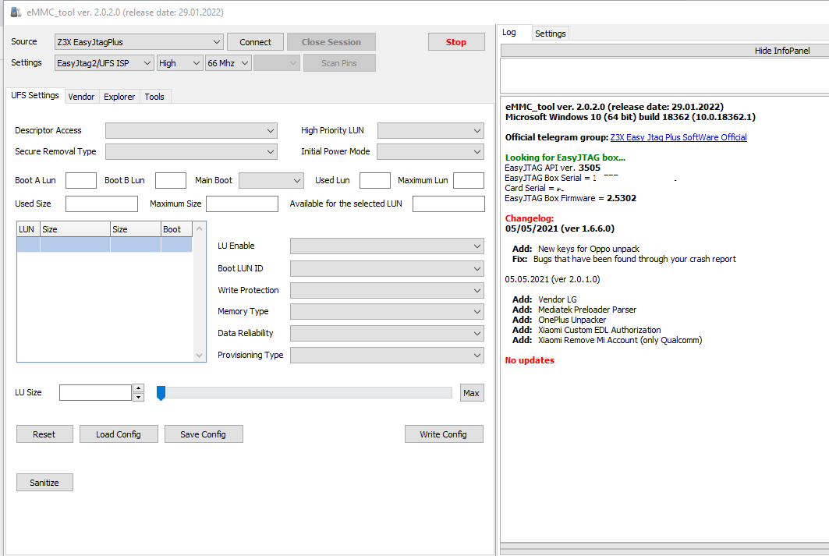Click the Maximum Lun input field

pyautogui.click(x=469, y=180)
